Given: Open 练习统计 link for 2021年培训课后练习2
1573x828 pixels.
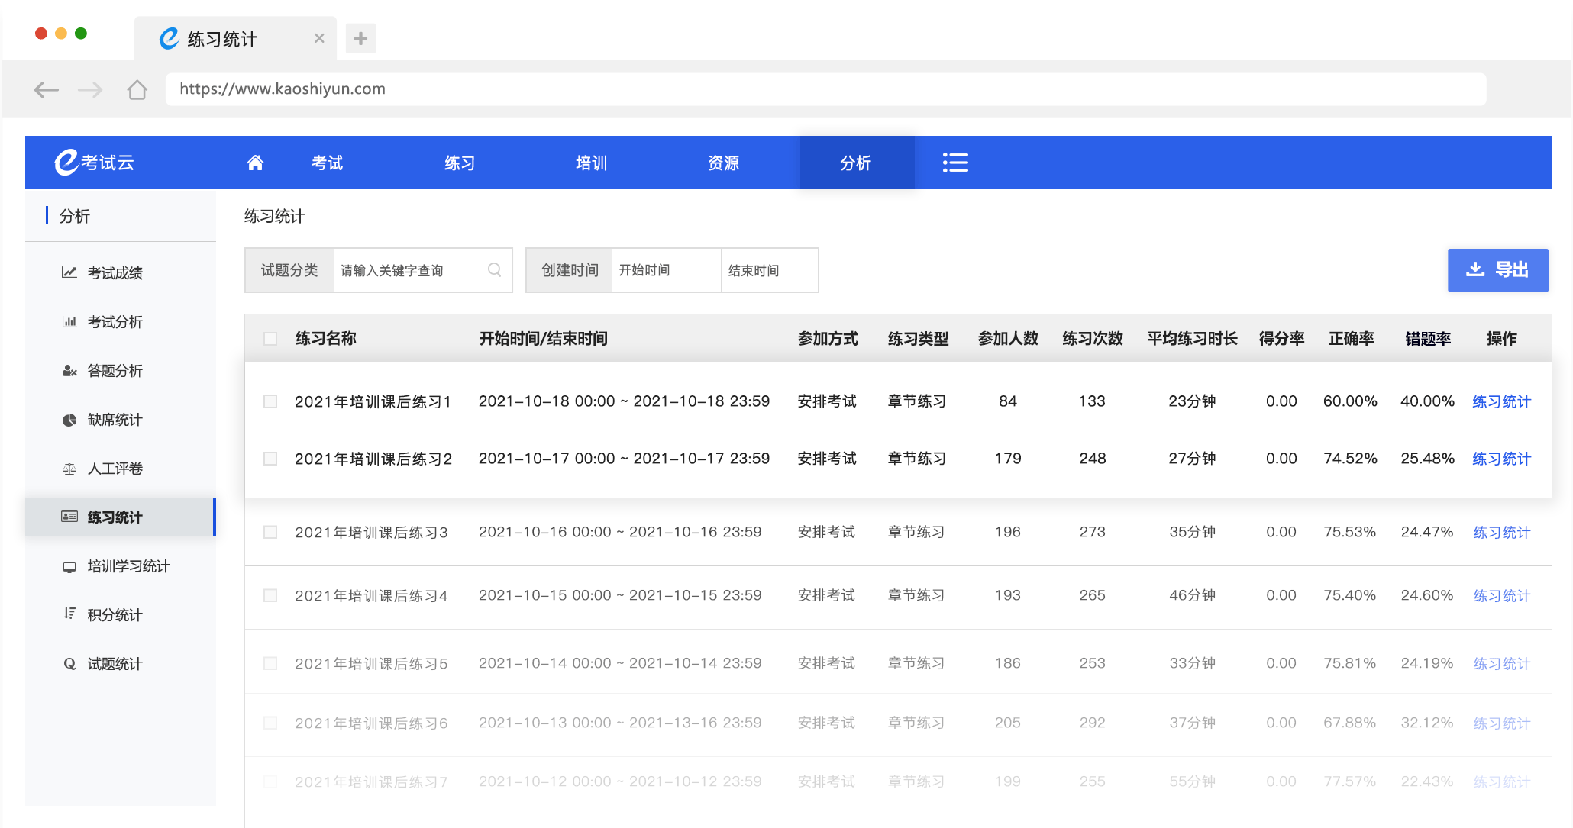Looking at the screenshot, I should coord(1501,459).
